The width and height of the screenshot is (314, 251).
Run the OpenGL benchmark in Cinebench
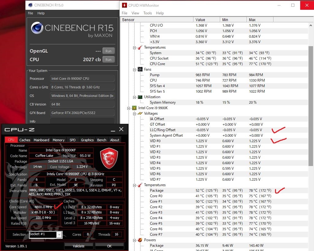tap(108, 51)
